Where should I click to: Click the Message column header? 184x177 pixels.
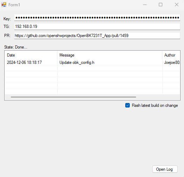110,55
